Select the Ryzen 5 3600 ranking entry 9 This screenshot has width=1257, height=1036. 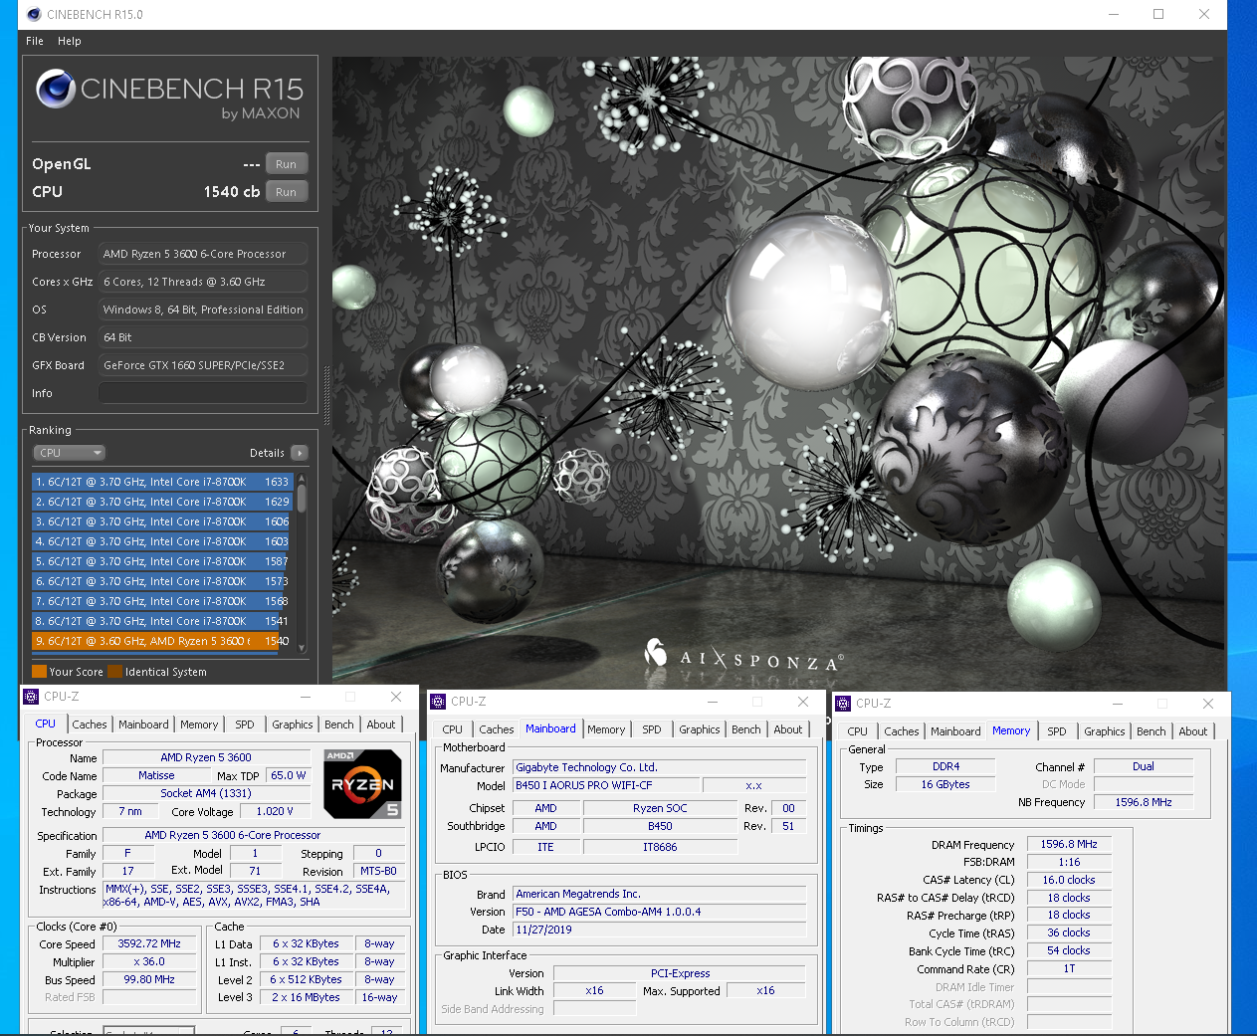162,641
